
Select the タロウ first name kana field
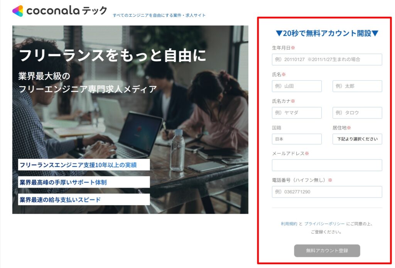click(357, 113)
